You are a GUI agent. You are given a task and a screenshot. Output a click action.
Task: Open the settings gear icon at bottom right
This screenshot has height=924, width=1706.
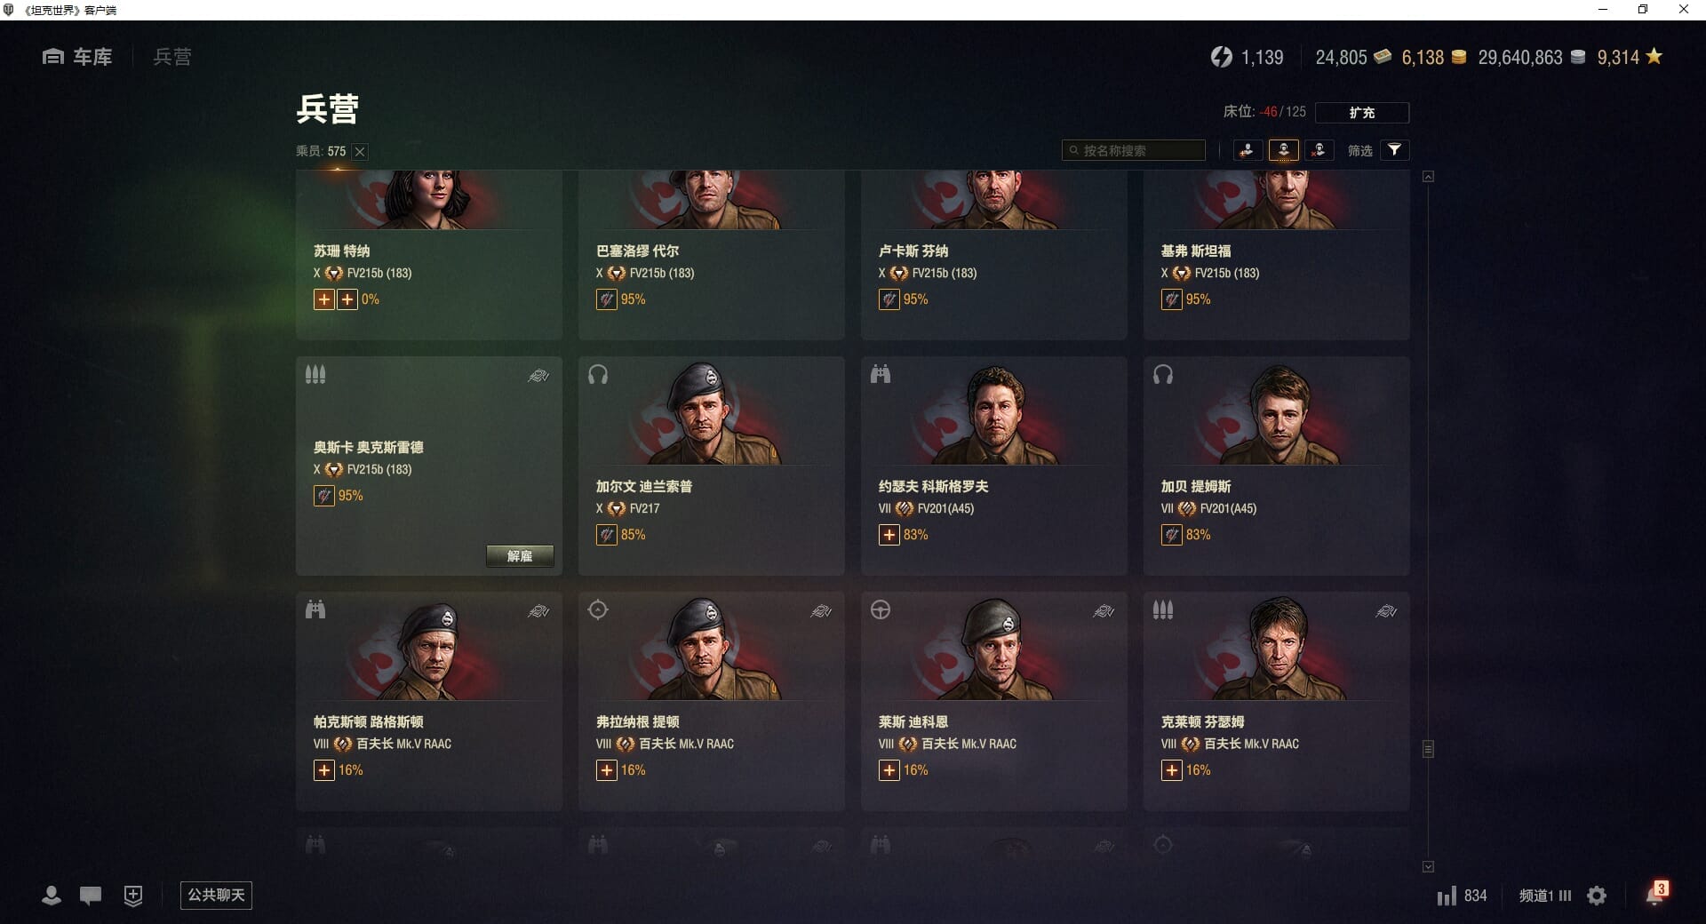(x=1597, y=896)
